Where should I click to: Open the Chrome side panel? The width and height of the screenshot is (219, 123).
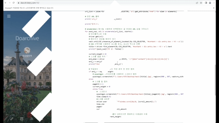pos(206,3)
